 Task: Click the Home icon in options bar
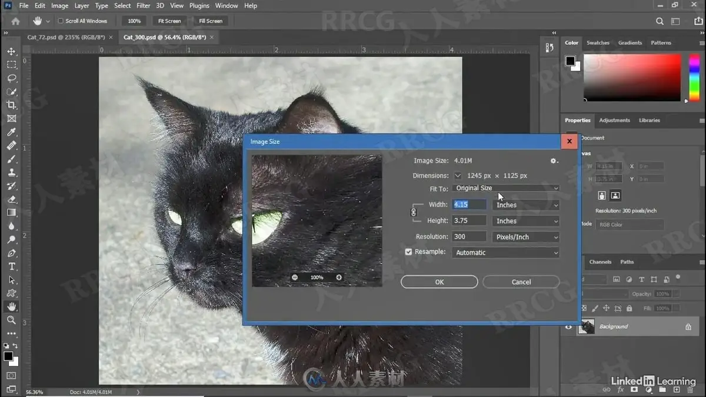pyautogui.click(x=16, y=21)
